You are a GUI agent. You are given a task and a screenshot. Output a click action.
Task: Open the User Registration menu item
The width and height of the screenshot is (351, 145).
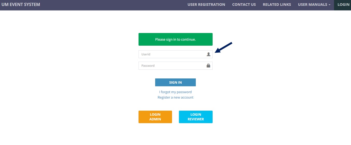click(x=206, y=5)
